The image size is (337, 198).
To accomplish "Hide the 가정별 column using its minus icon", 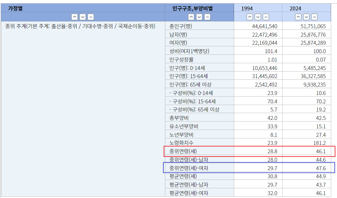I will click(91, 17).
